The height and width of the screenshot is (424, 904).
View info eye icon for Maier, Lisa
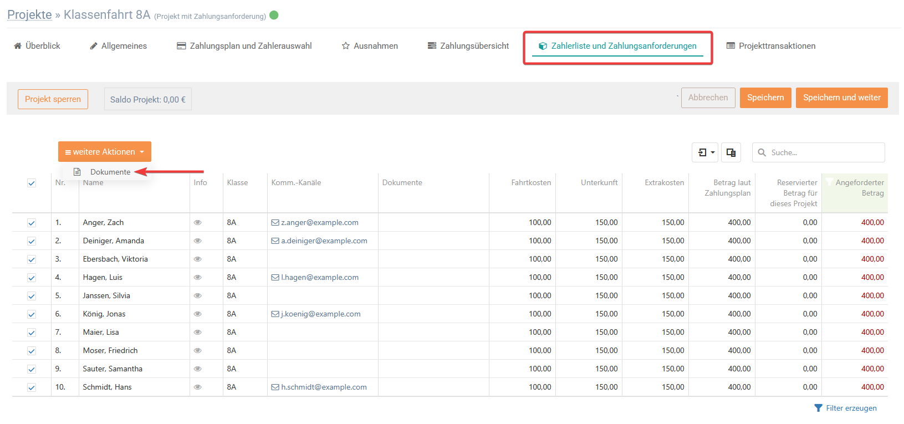(197, 332)
